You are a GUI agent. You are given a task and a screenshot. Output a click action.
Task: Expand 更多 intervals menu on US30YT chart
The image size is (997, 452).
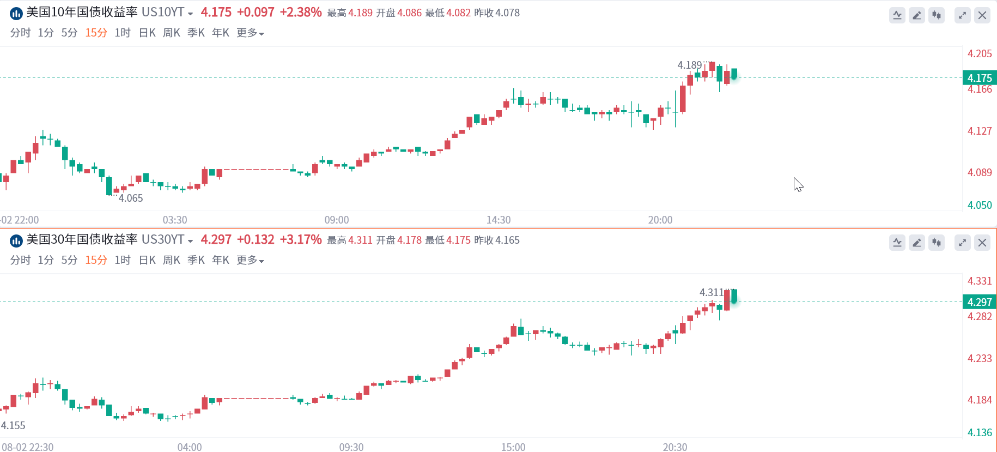pyautogui.click(x=250, y=260)
